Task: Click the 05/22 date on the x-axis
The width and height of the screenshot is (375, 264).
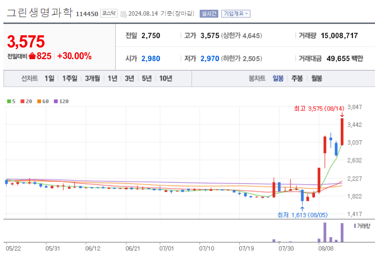Action: (13, 248)
